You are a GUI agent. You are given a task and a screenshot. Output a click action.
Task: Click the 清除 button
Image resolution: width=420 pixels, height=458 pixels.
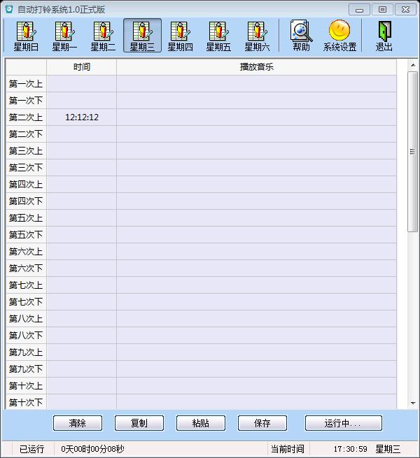(x=78, y=423)
